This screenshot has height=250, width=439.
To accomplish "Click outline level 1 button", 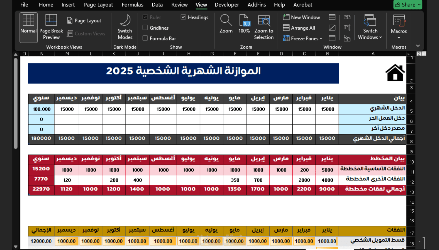I will tap(424, 54).
